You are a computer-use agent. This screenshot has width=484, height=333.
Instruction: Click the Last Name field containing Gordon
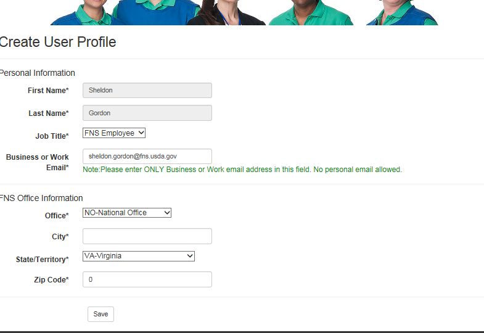point(147,113)
